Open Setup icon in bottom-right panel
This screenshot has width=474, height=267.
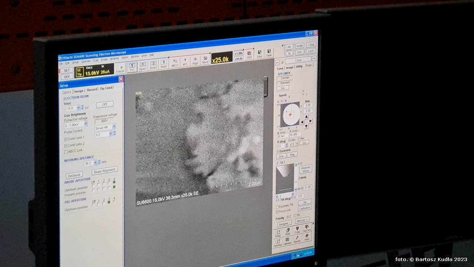(x=278, y=233)
